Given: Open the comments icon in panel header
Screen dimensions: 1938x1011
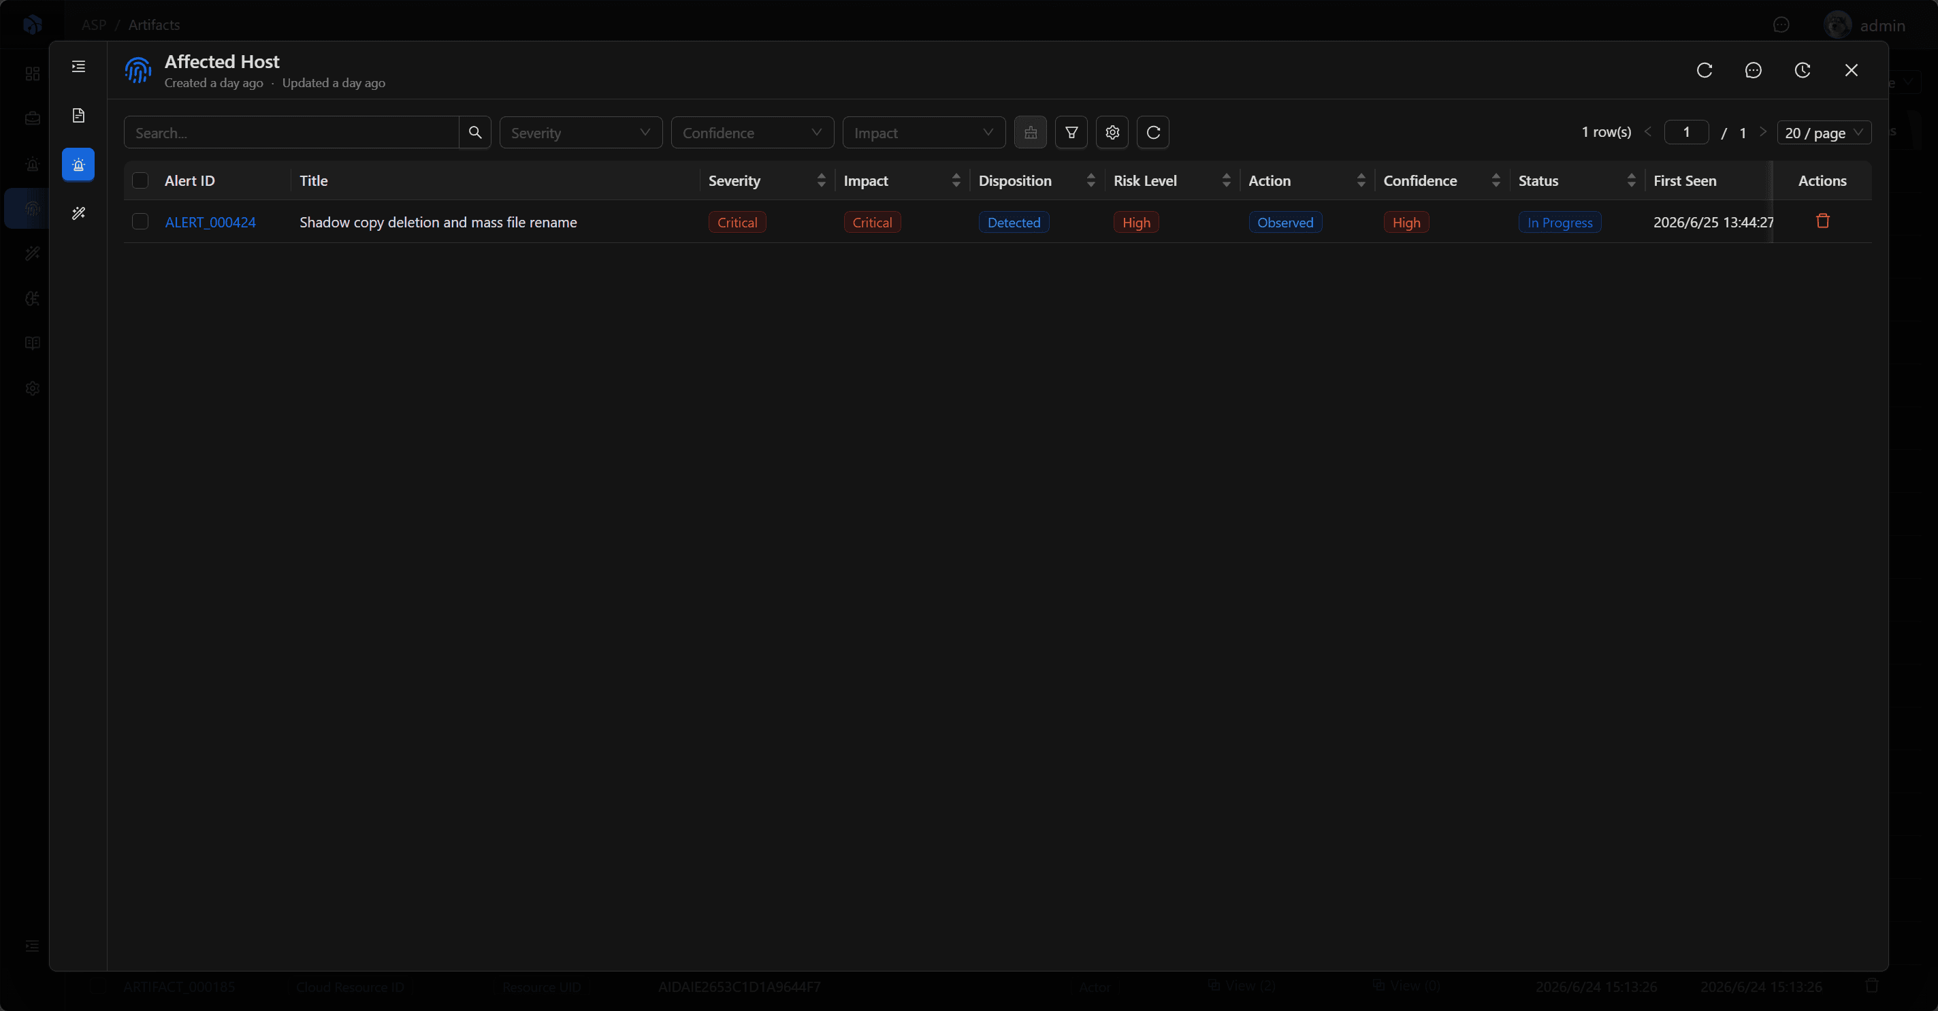Looking at the screenshot, I should coord(1754,70).
